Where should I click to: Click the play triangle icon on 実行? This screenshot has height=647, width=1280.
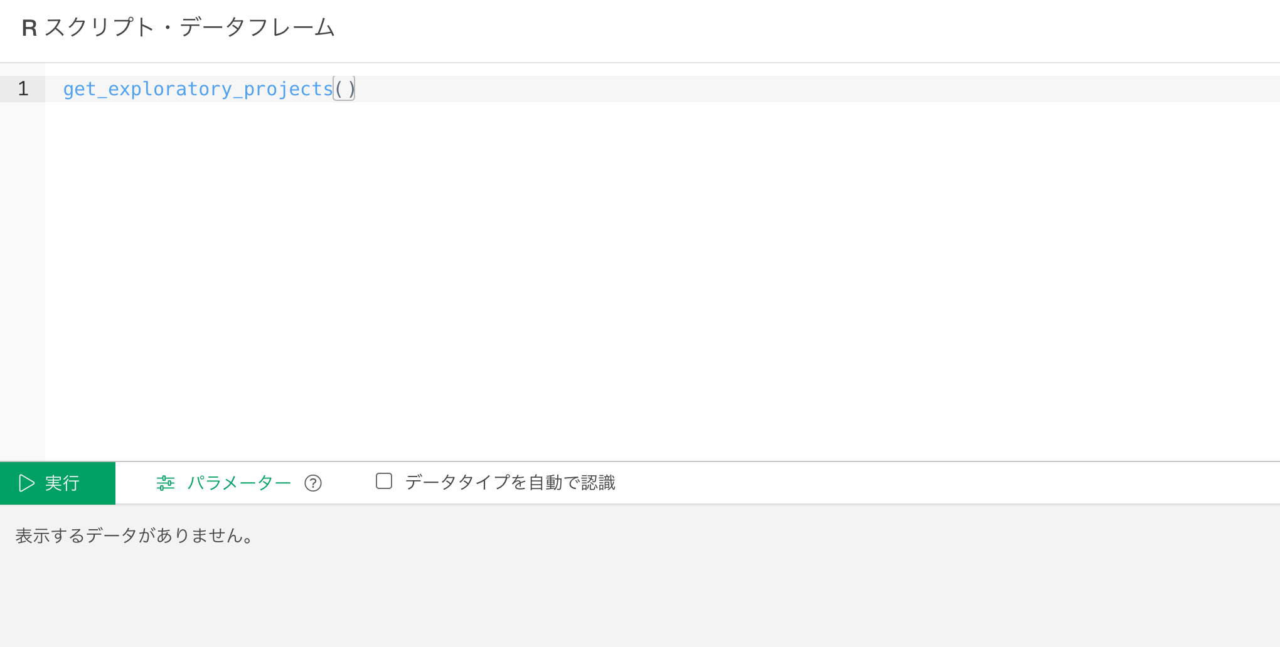click(26, 483)
